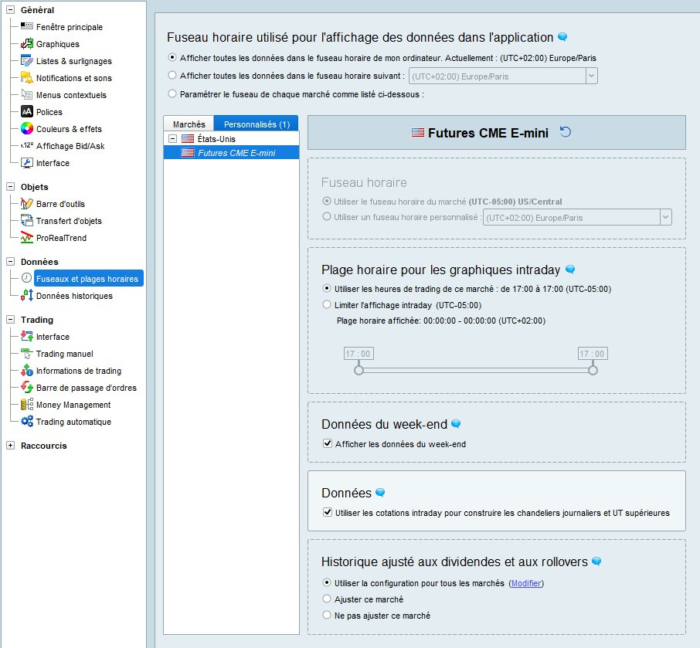
Task: Click the Couleurs & effets color wheel icon
Action: click(x=27, y=128)
